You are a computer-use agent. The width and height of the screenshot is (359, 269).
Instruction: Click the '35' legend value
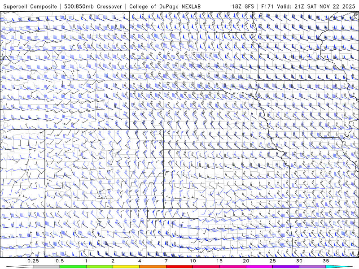point(326,261)
